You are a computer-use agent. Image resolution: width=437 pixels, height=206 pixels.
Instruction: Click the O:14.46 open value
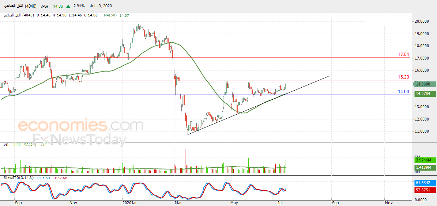(x=43, y=16)
